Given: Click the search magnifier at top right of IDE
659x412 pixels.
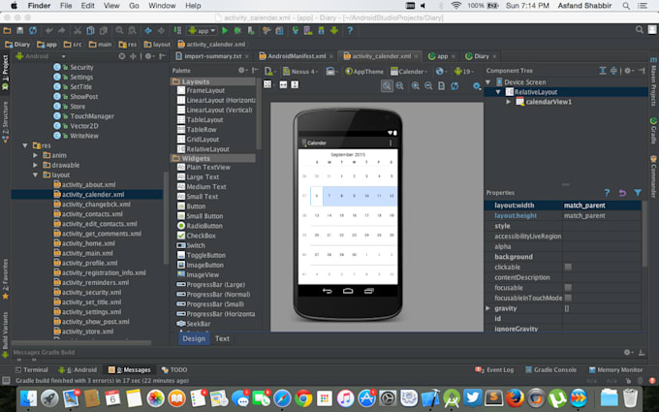Looking at the screenshot, I should [640, 29].
